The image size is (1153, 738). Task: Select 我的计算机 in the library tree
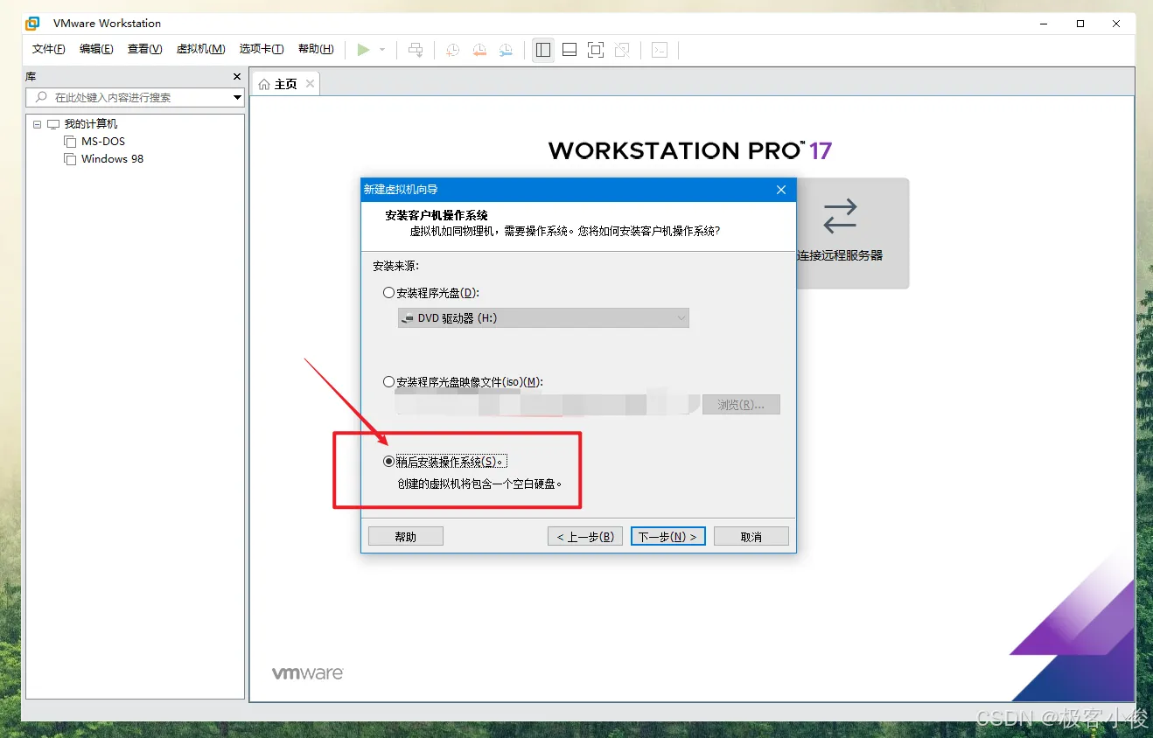pyautogui.click(x=90, y=124)
